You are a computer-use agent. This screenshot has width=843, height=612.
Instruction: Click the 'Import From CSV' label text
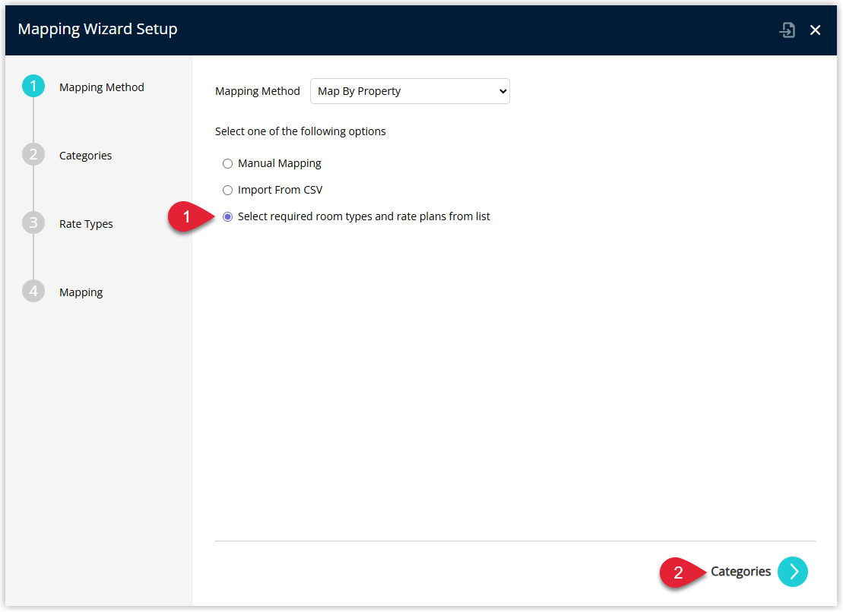coord(280,190)
